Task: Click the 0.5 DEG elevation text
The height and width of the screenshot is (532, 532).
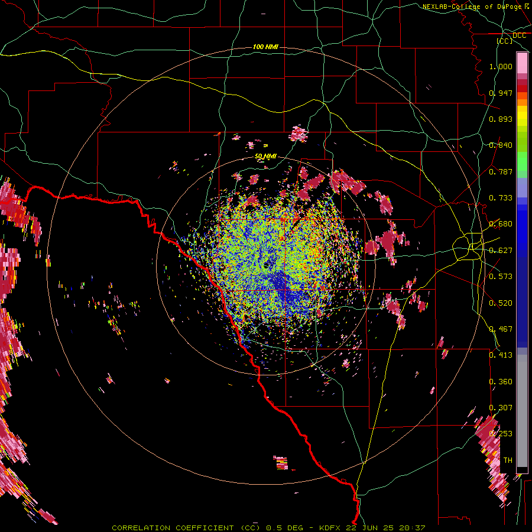Action: coord(286,528)
